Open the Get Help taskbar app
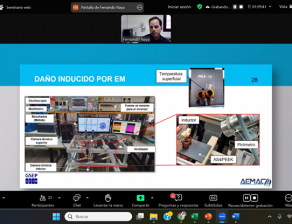This screenshot has width=292, height=224. click(168, 216)
